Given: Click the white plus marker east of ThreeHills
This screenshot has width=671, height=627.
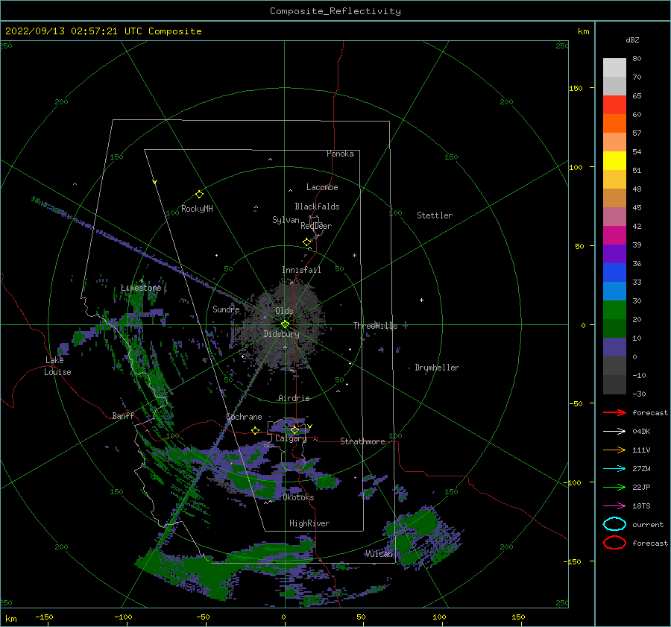Looking at the screenshot, I should (x=421, y=300).
